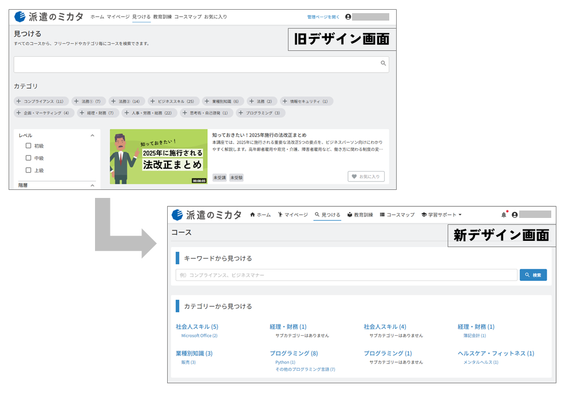Open the プログラミング (1) category link
569x393 pixels.
coord(388,353)
